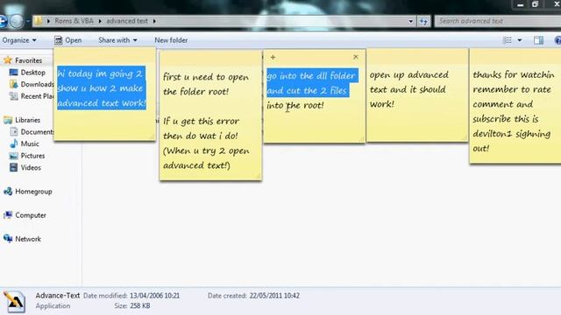Image resolution: width=561 pixels, height=315 pixels.
Task: Open the view options dropdown arrow
Action: [520, 40]
